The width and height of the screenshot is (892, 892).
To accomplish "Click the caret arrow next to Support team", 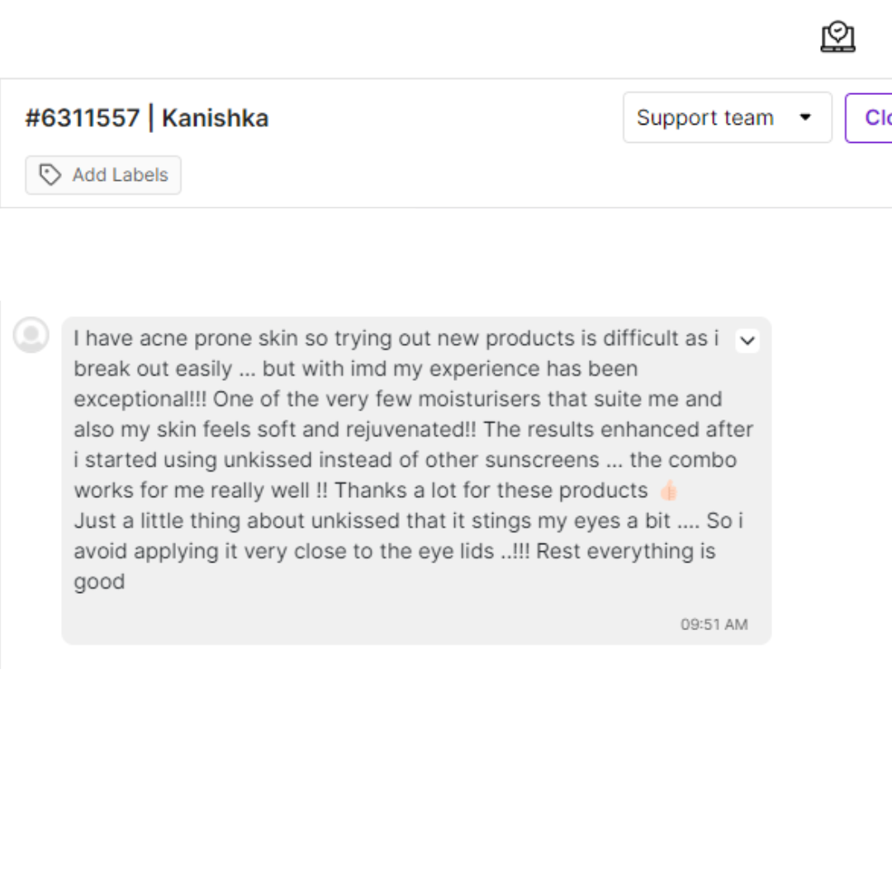I will 805,117.
